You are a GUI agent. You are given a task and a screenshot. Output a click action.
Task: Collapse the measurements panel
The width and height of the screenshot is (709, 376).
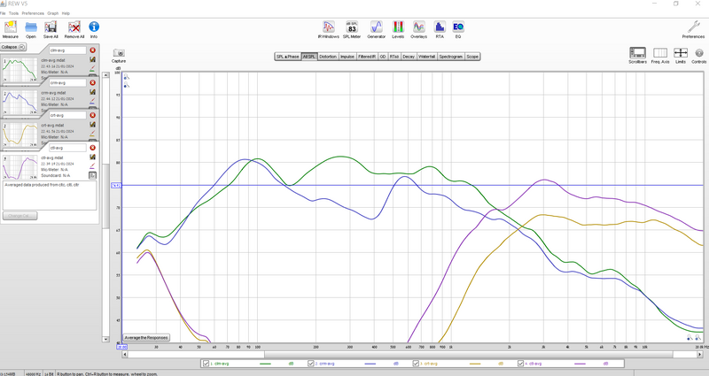pos(13,47)
